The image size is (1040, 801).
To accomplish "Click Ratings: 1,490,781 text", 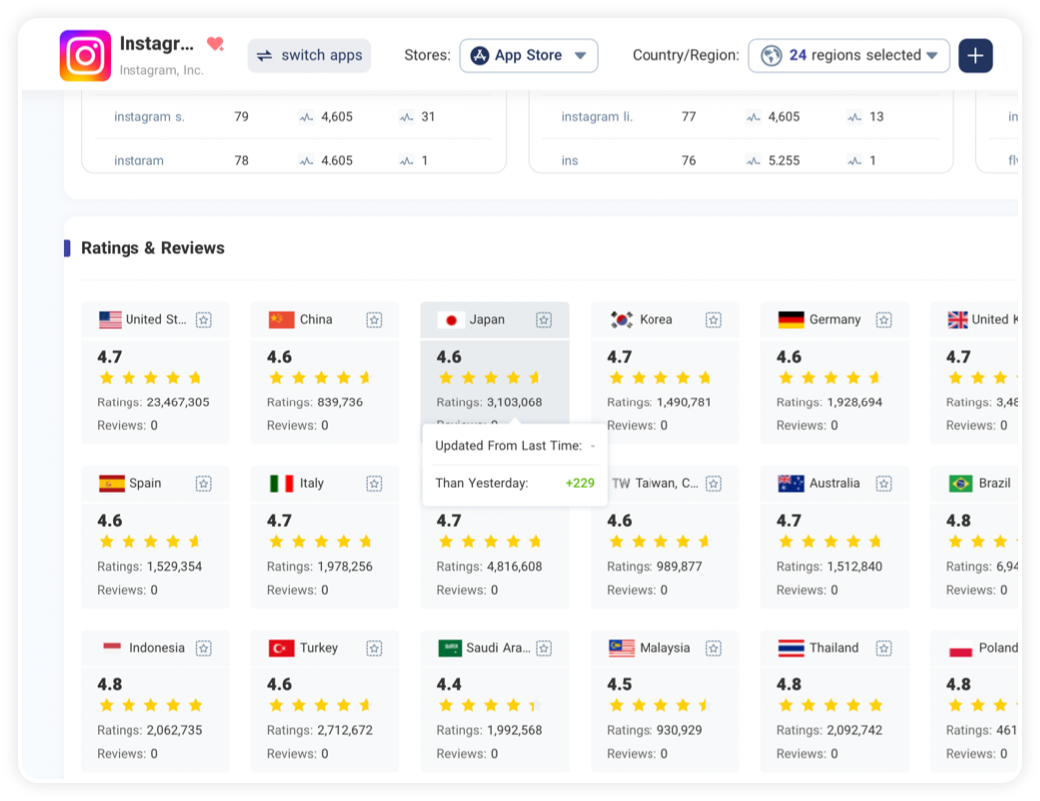I will pos(658,402).
